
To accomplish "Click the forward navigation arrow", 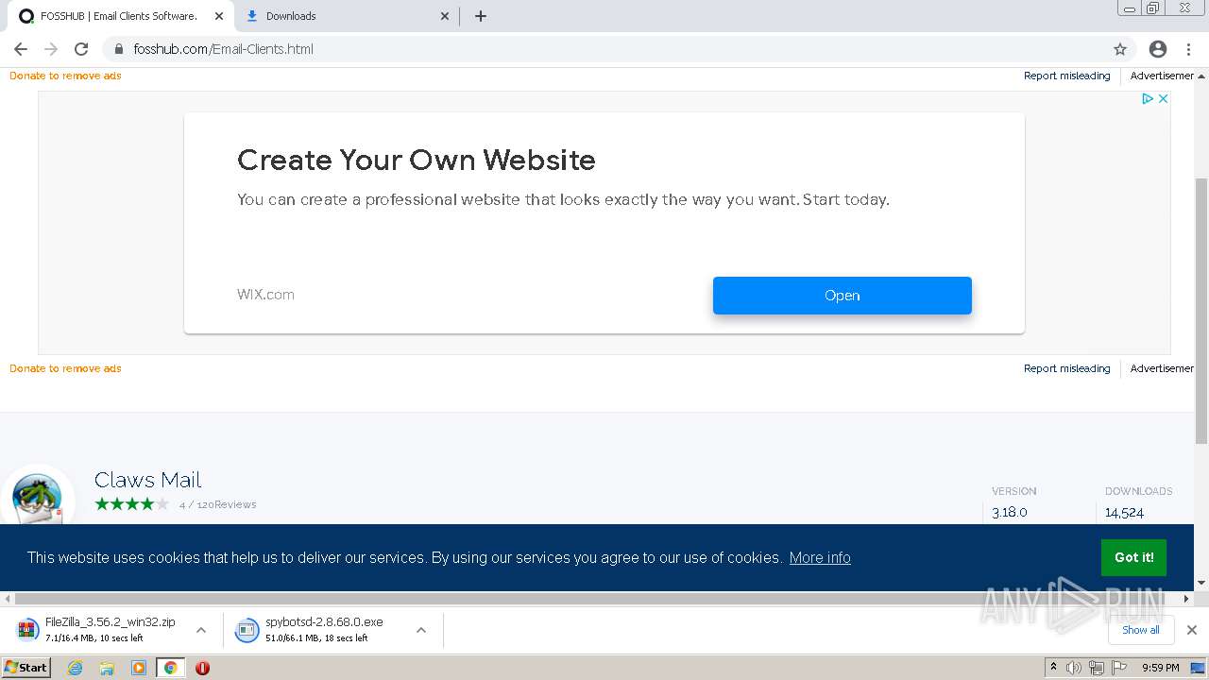I will [x=51, y=49].
